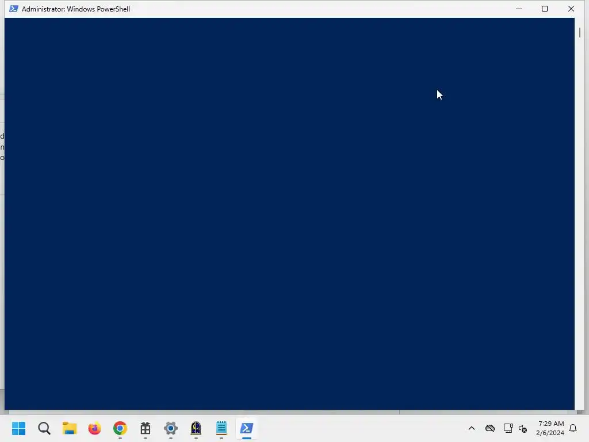589x442 pixels.
Task: Click inside the PowerShell console area
Action: point(289,214)
